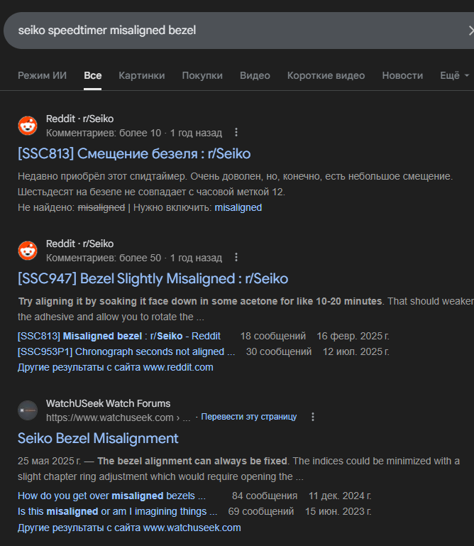
Task: Click '30 сообщений' text
Action: (x=279, y=351)
